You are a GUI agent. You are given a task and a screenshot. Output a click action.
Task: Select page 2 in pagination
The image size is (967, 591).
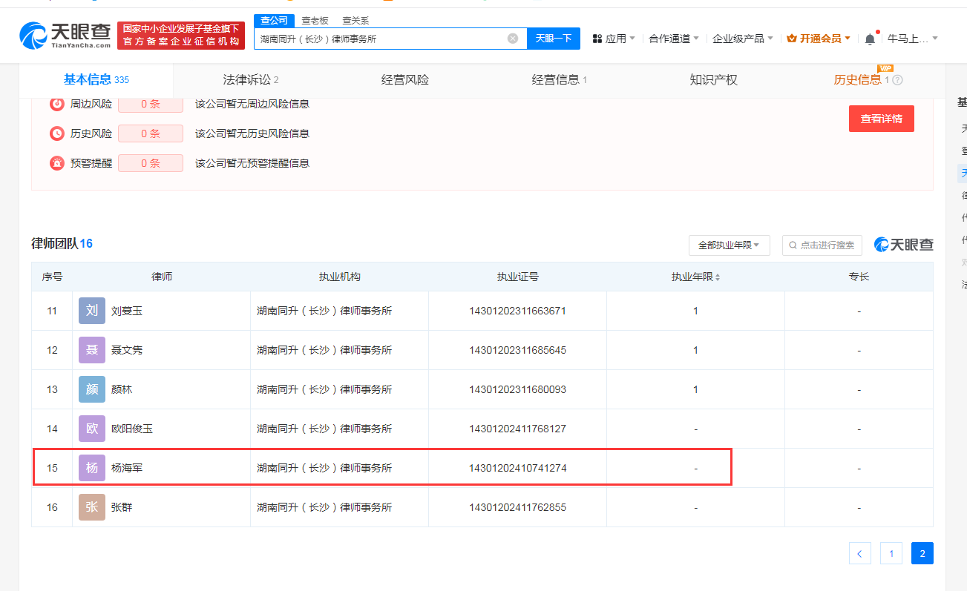coord(922,553)
